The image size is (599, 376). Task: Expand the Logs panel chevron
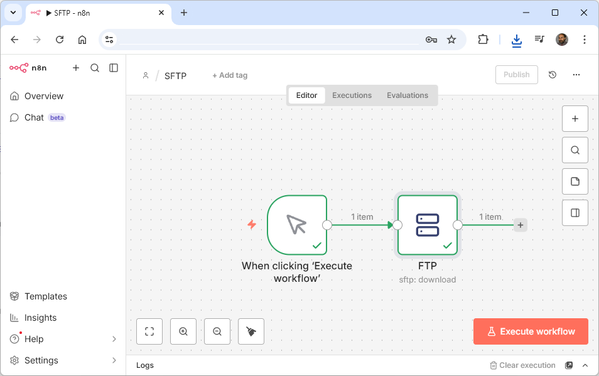pos(585,365)
